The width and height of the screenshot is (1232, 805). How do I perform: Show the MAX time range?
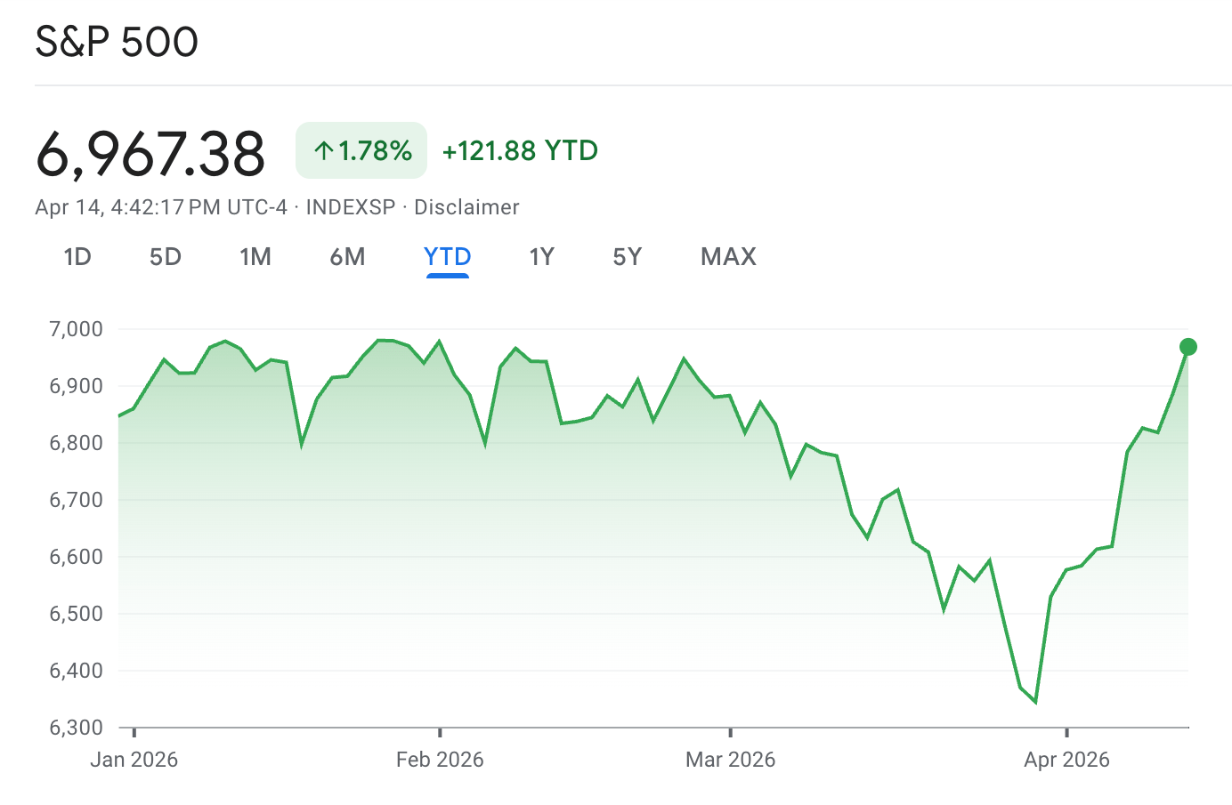click(x=728, y=257)
